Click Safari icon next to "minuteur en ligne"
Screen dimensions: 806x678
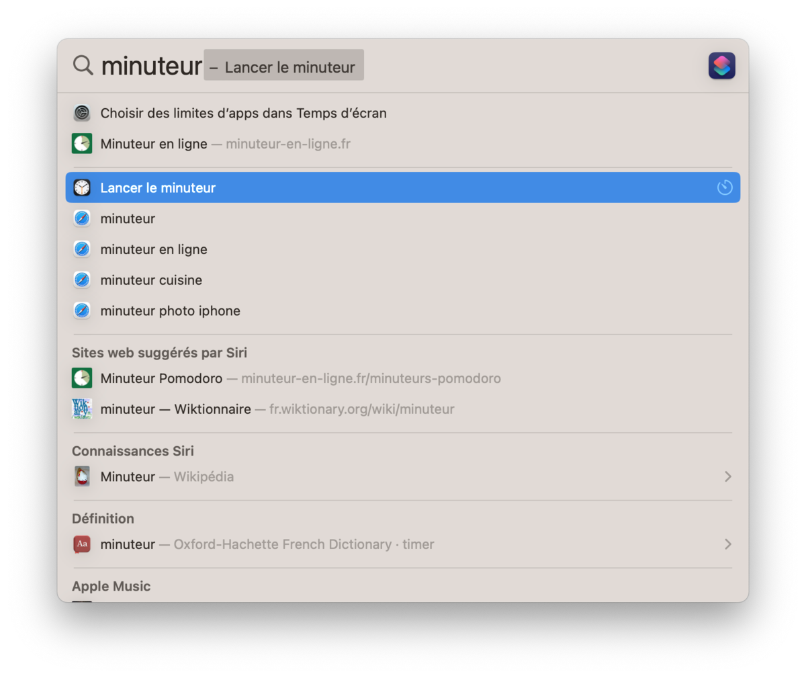tap(82, 249)
